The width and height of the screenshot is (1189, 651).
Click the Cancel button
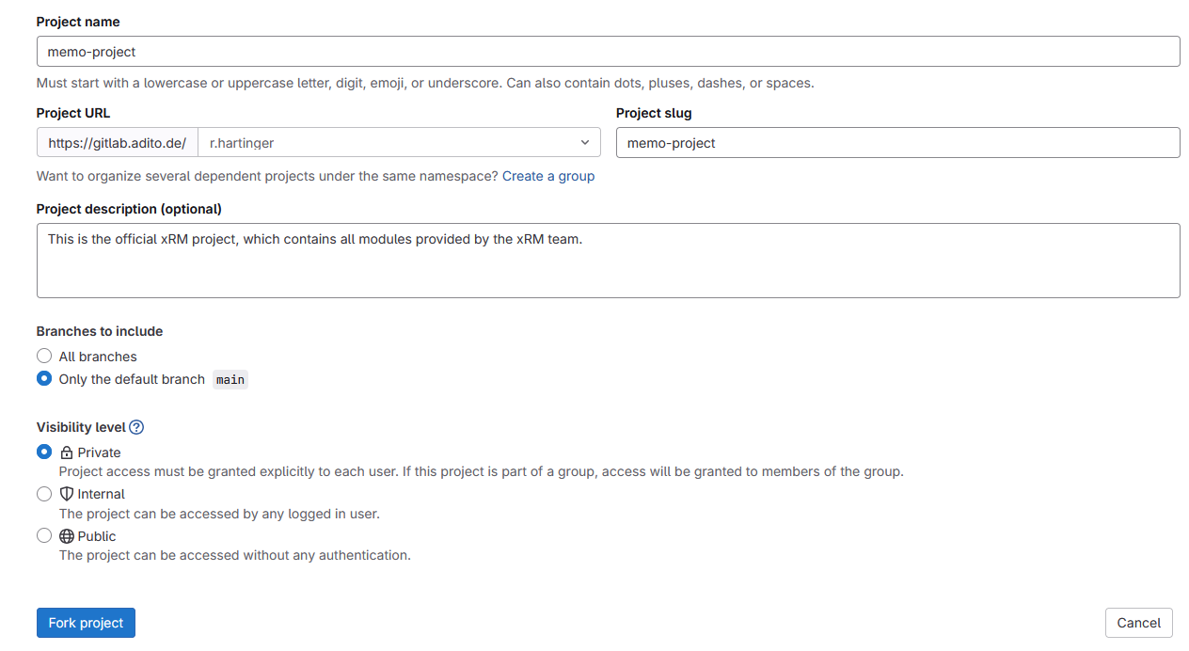(1138, 622)
